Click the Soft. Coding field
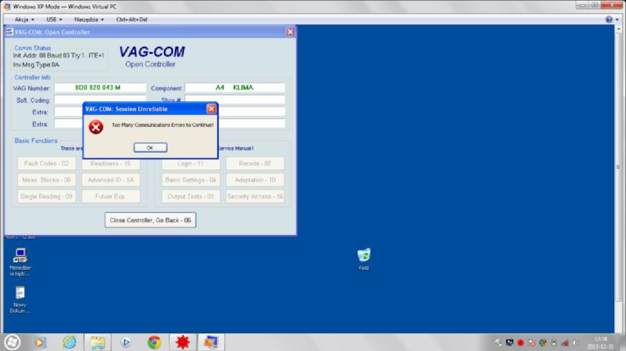The image size is (626, 351). (100, 100)
